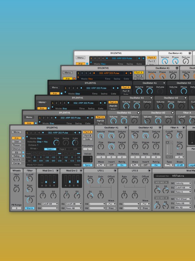The height and width of the screenshot is (261, 195).
Task: Open the Dist effect tab
Action: [x=17, y=142]
